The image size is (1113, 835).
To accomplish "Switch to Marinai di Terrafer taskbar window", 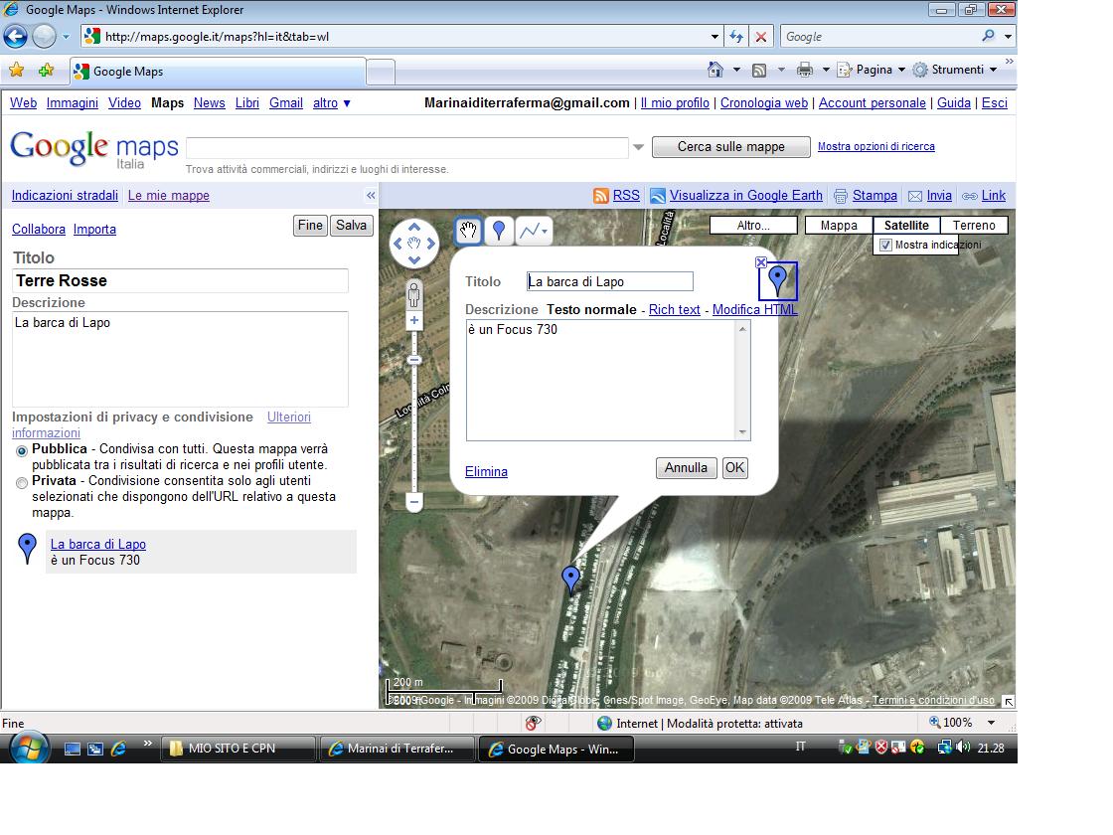I will [x=397, y=749].
